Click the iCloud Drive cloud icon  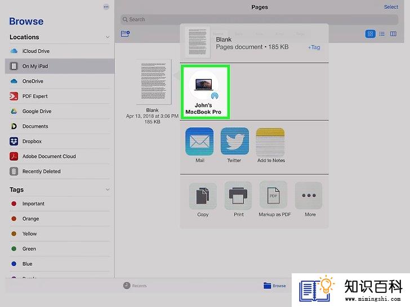(14, 51)
